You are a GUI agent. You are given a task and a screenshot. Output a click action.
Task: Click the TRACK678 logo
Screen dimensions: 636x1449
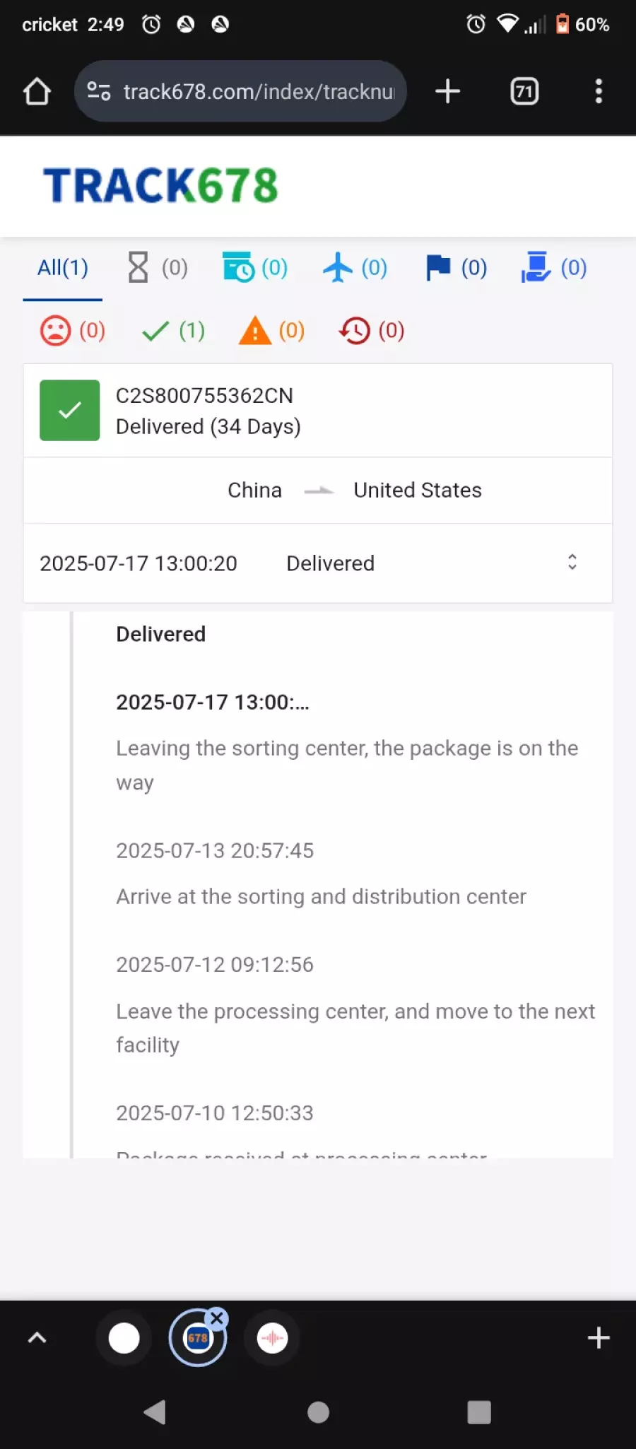(161, 186)
